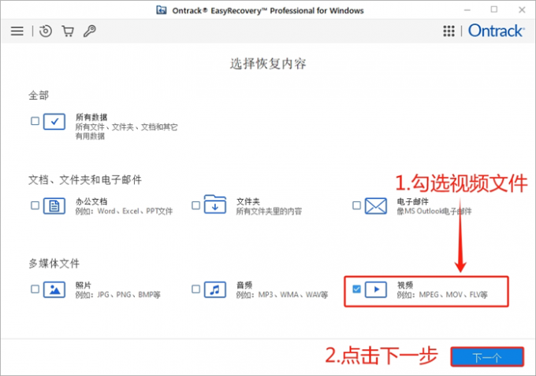Close the EasyRecovery window
This screenshot has width=536, height=376.
pos(522,10)
